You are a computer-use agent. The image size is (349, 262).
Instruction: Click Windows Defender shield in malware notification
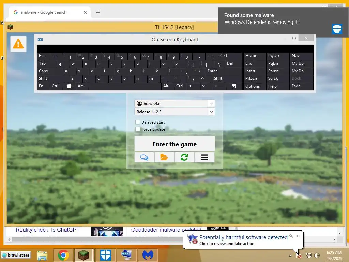pyautogui.click(x=337, y=29)
